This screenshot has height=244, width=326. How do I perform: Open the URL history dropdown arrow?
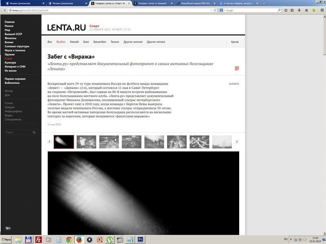211,10
